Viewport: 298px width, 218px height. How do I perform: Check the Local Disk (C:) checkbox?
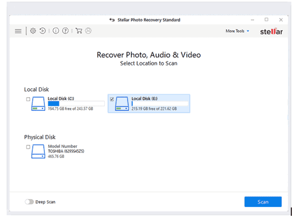(28, 99)
